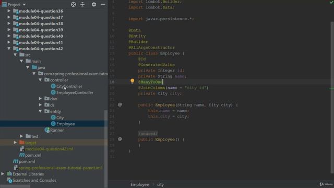Viewport: 334px width, 188px height.
Task: Click the Maven icon of root-level pom.xml
Action: 16,161
